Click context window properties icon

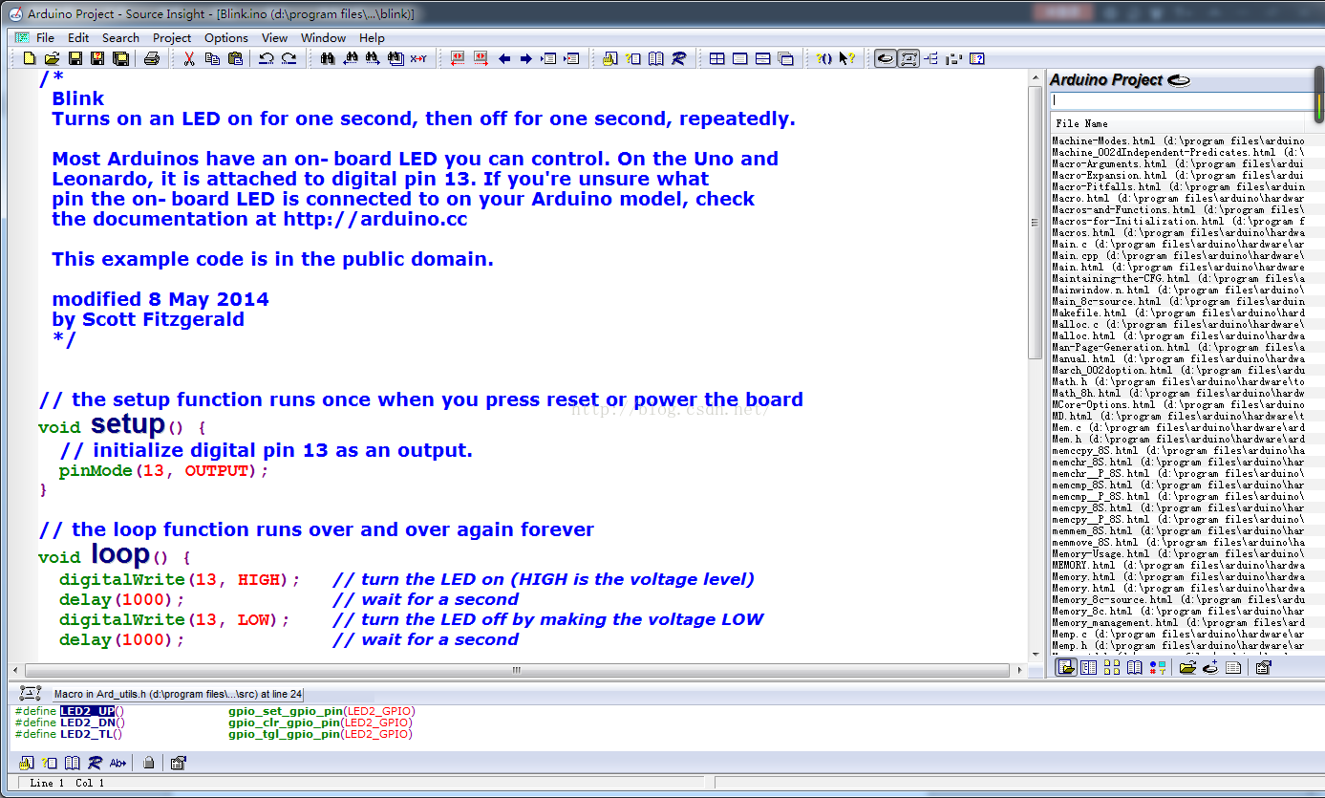178,763
